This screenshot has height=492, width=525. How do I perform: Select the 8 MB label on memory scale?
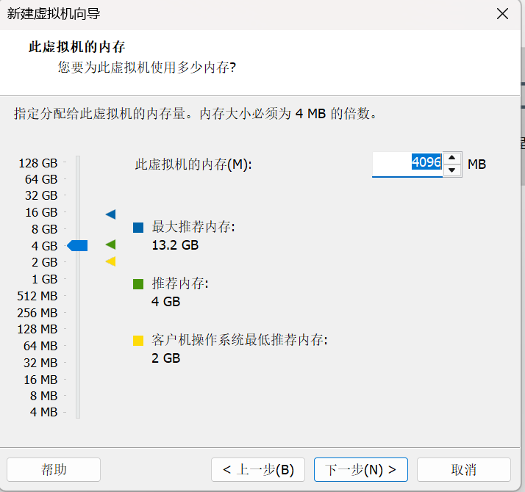(x=44, y=396)
